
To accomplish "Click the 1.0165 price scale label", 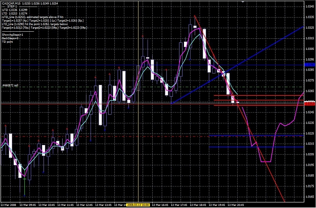I will click(x=310, y=196).
